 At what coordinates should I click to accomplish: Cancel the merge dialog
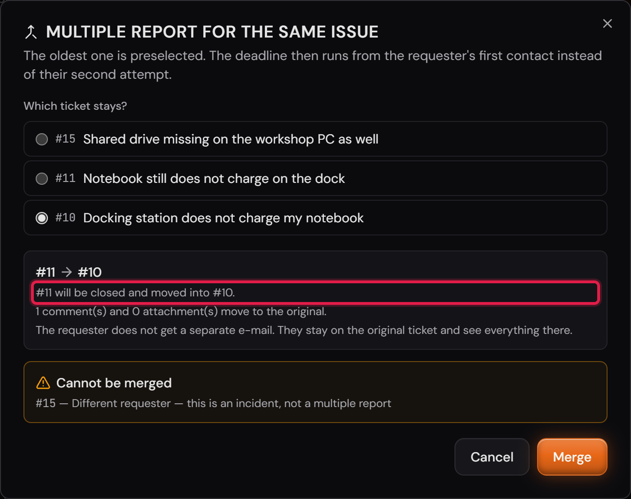click(x=492, y=457)
